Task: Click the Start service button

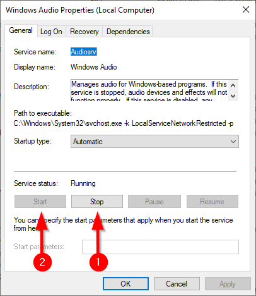Action: tap(40, 202)
